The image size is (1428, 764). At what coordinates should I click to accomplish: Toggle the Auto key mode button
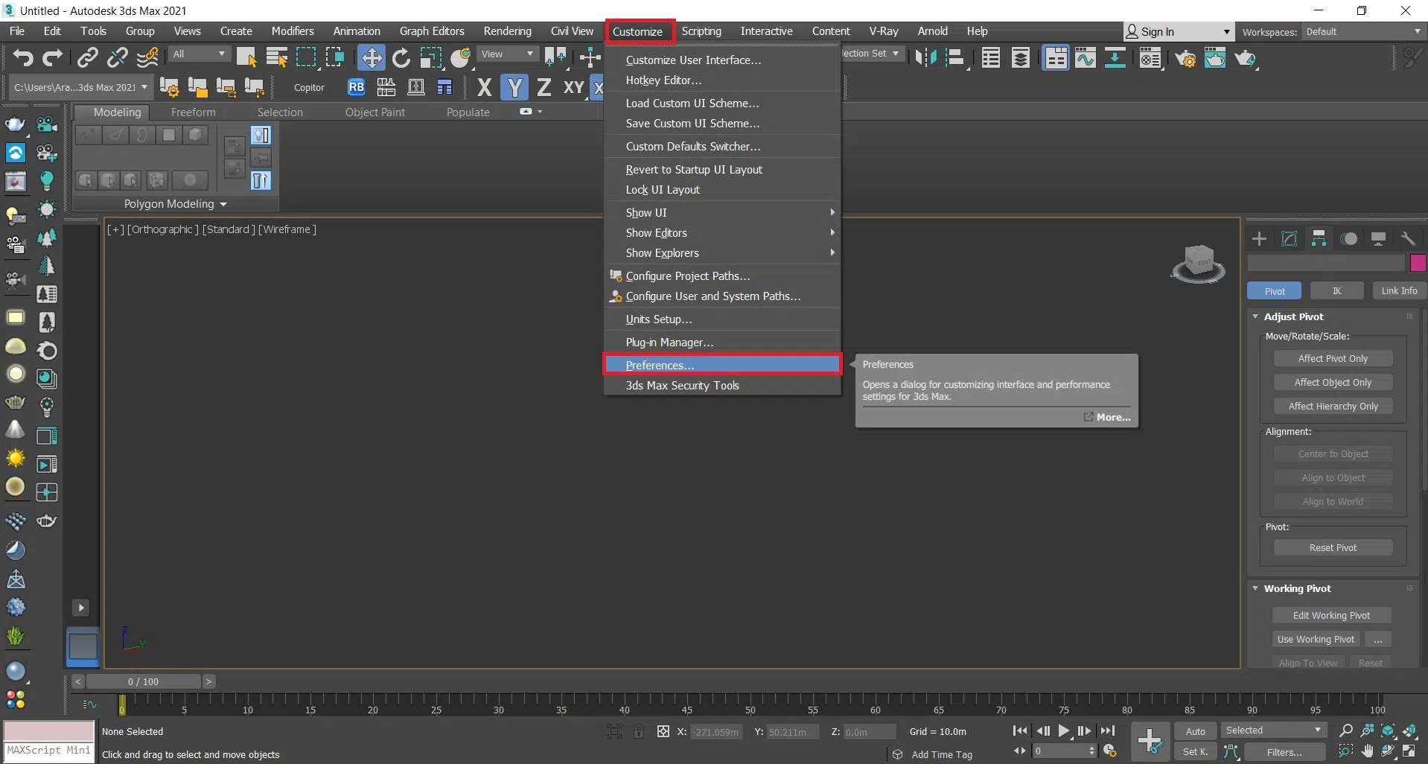point(1195,731)
